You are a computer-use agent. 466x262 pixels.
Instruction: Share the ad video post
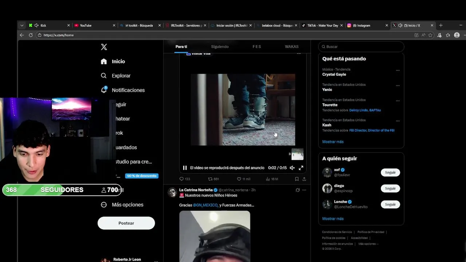pyautogui.click(x=304, y=179)
